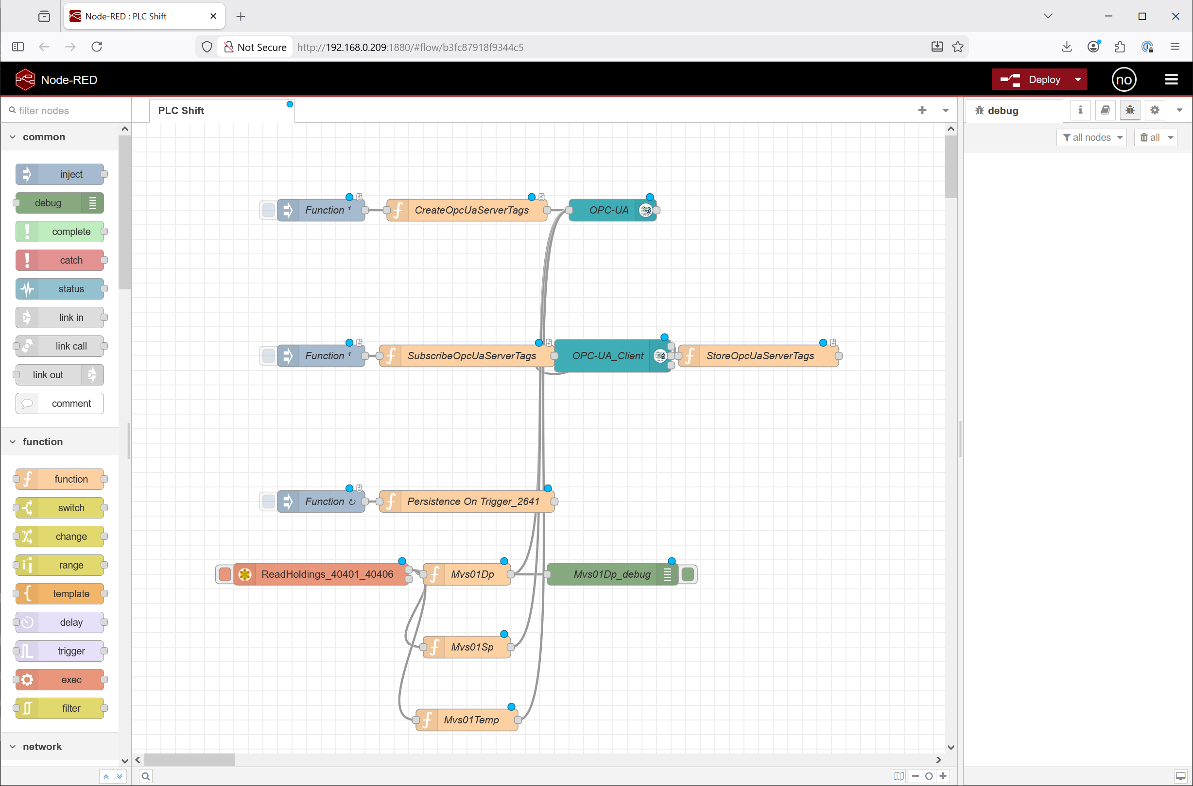Open the Node-RED main hamburger menu

(x=1171, y=80)
